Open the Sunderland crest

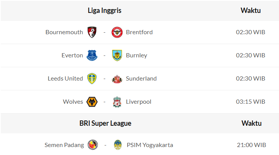point(117,79)
